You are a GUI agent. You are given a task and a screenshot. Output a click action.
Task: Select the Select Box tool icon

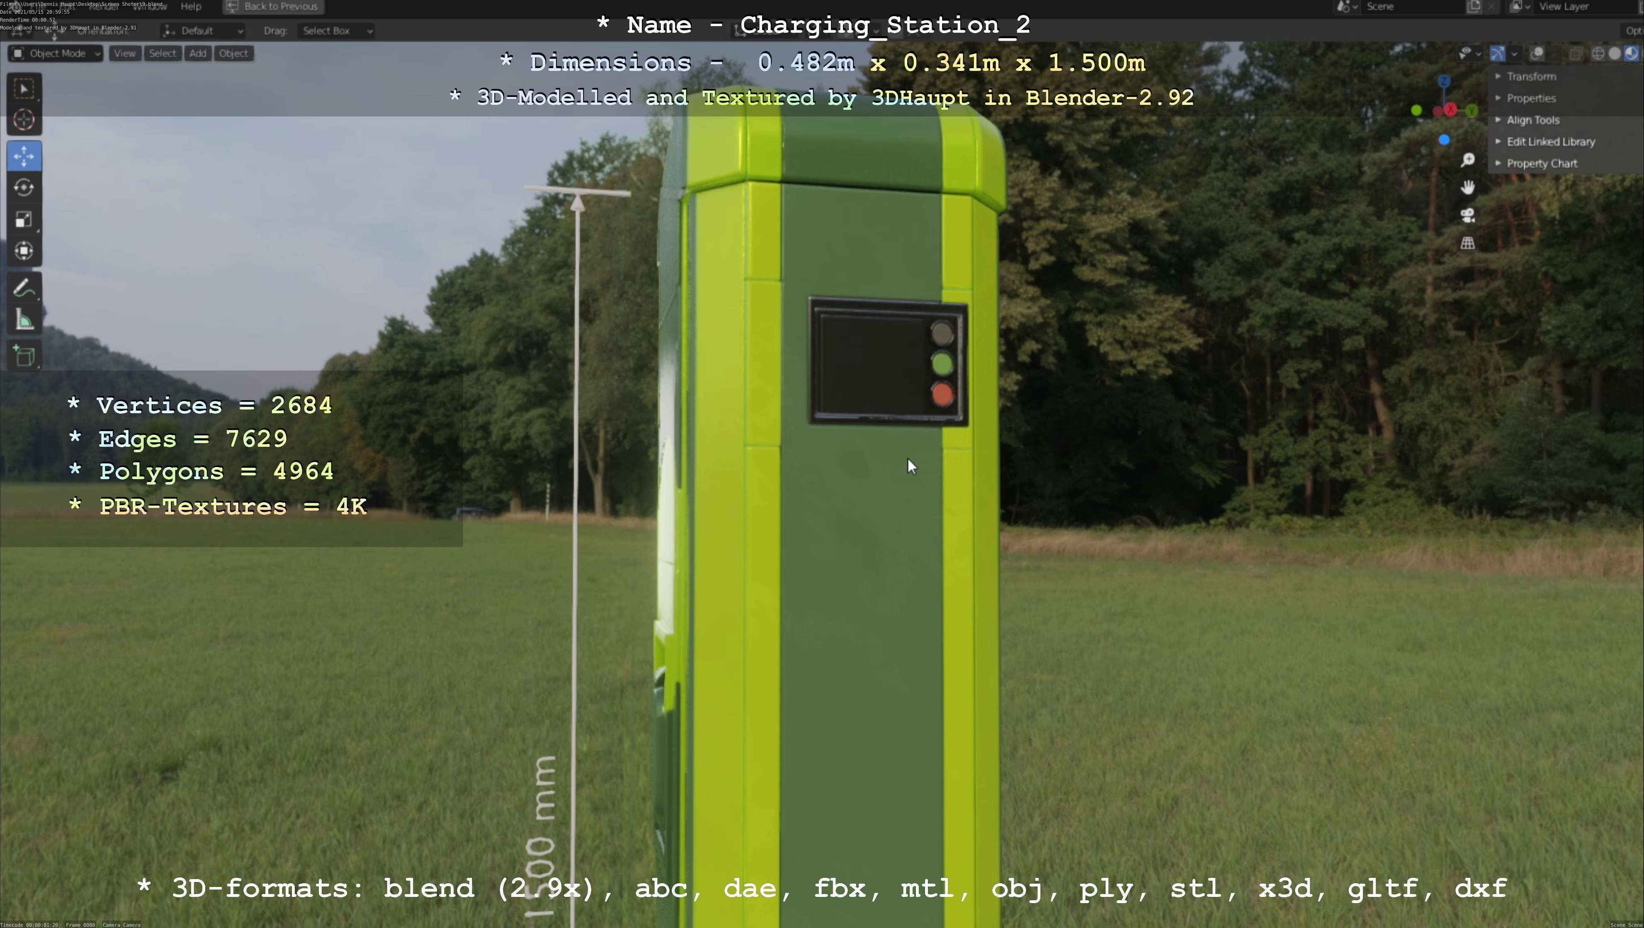click(x=24, y=89)
